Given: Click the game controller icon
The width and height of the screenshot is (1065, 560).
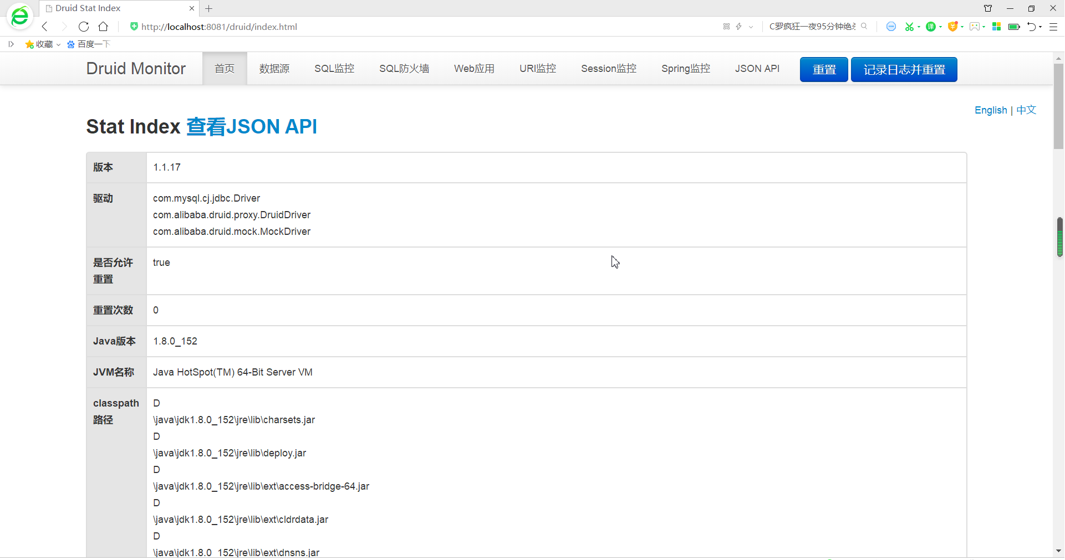Looking at the screenshot, I should coord(974,27).
